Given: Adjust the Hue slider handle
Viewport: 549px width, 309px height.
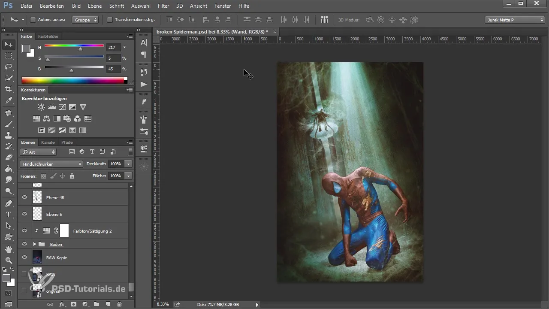Looking at the screenshot, I should tap(80, 49).
